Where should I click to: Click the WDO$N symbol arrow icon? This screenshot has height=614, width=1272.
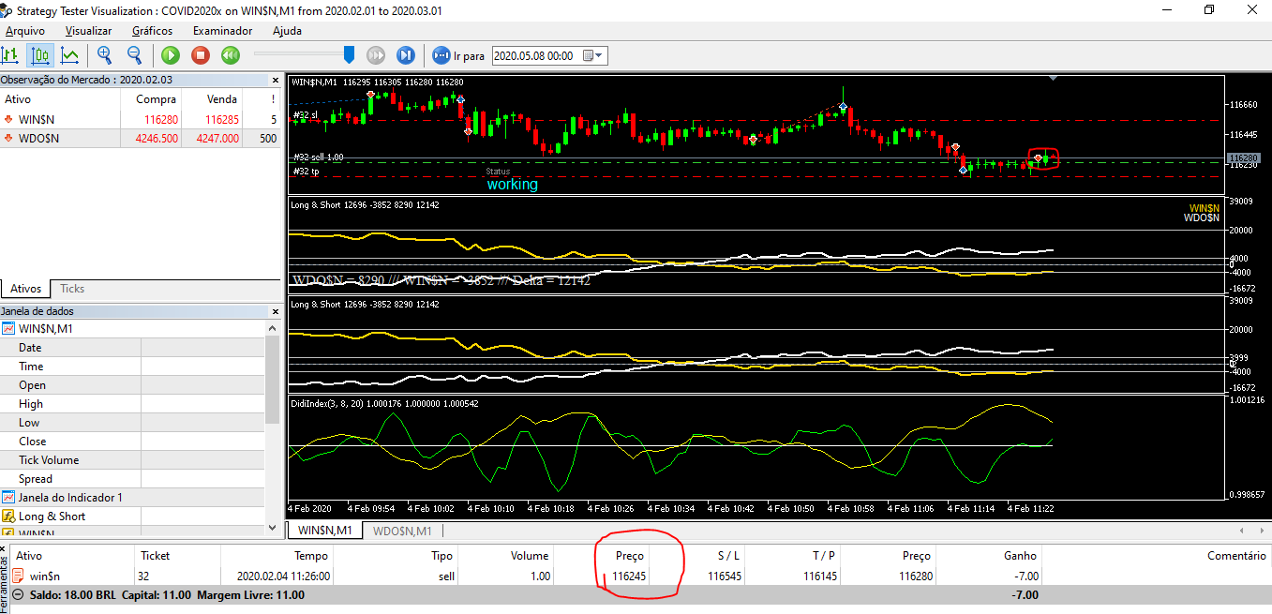click(x=9, y=138)
